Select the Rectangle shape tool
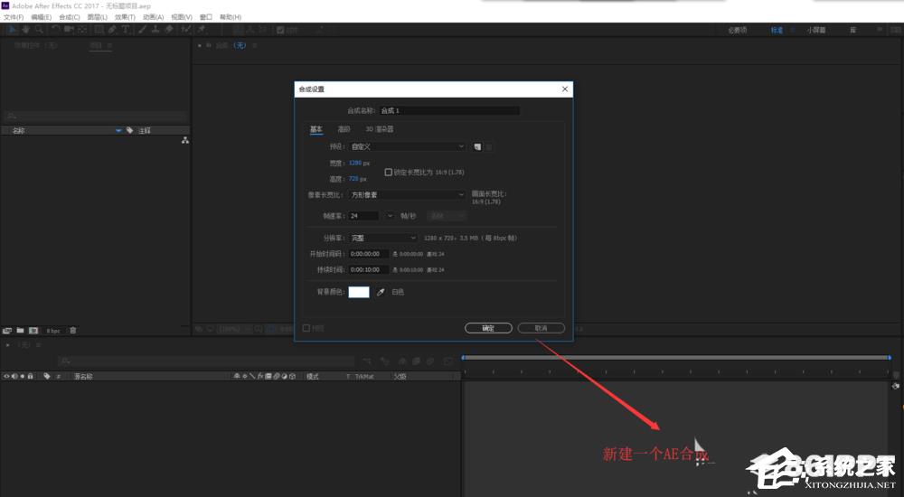 point(99,30)
